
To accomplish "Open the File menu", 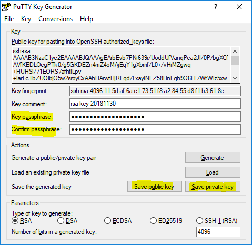I will (x=9, y=19).
